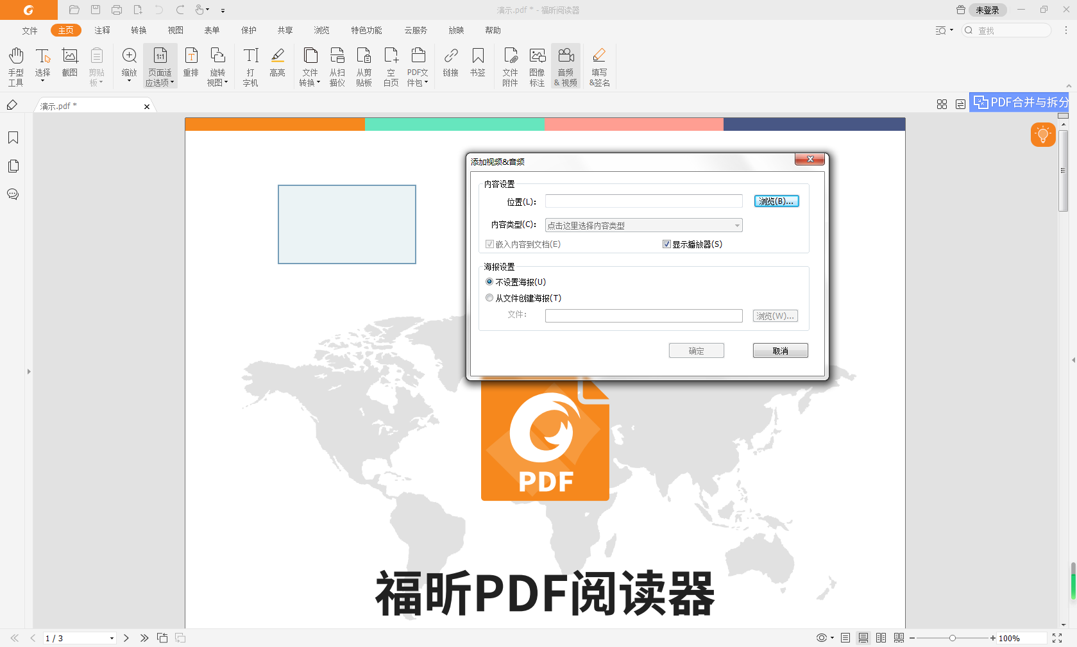Choose the Snapshot tool (截图)
Image resolution: width=1077 pixels, height=647 pixels.
pyautogui.click(x=70, y=63)
